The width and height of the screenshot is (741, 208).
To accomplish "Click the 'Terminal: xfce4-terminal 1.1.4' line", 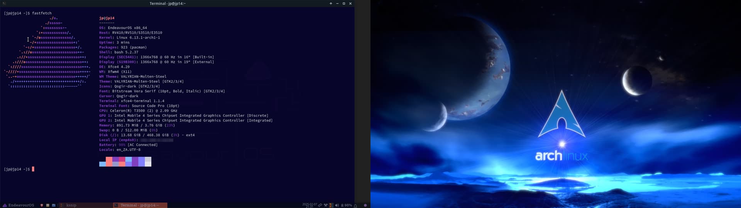I will pyautogui.click(x=132, y=101).
